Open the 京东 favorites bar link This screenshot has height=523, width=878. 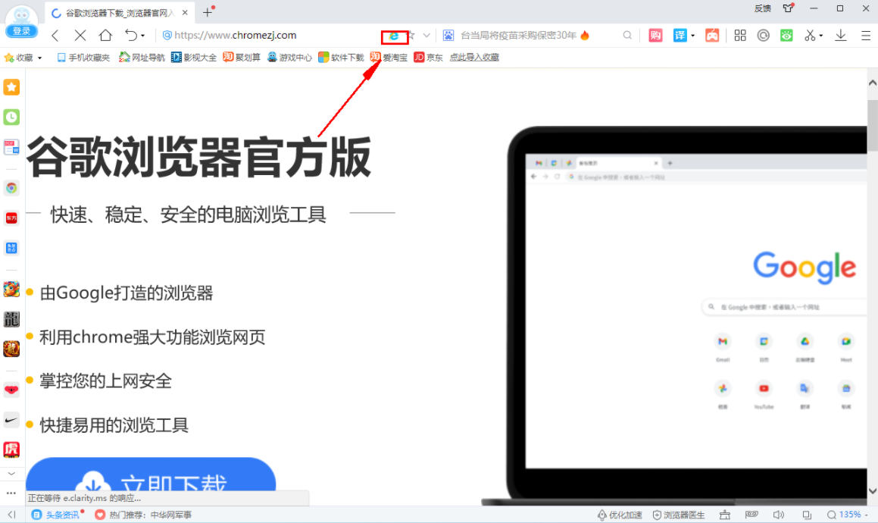point(428,57)
